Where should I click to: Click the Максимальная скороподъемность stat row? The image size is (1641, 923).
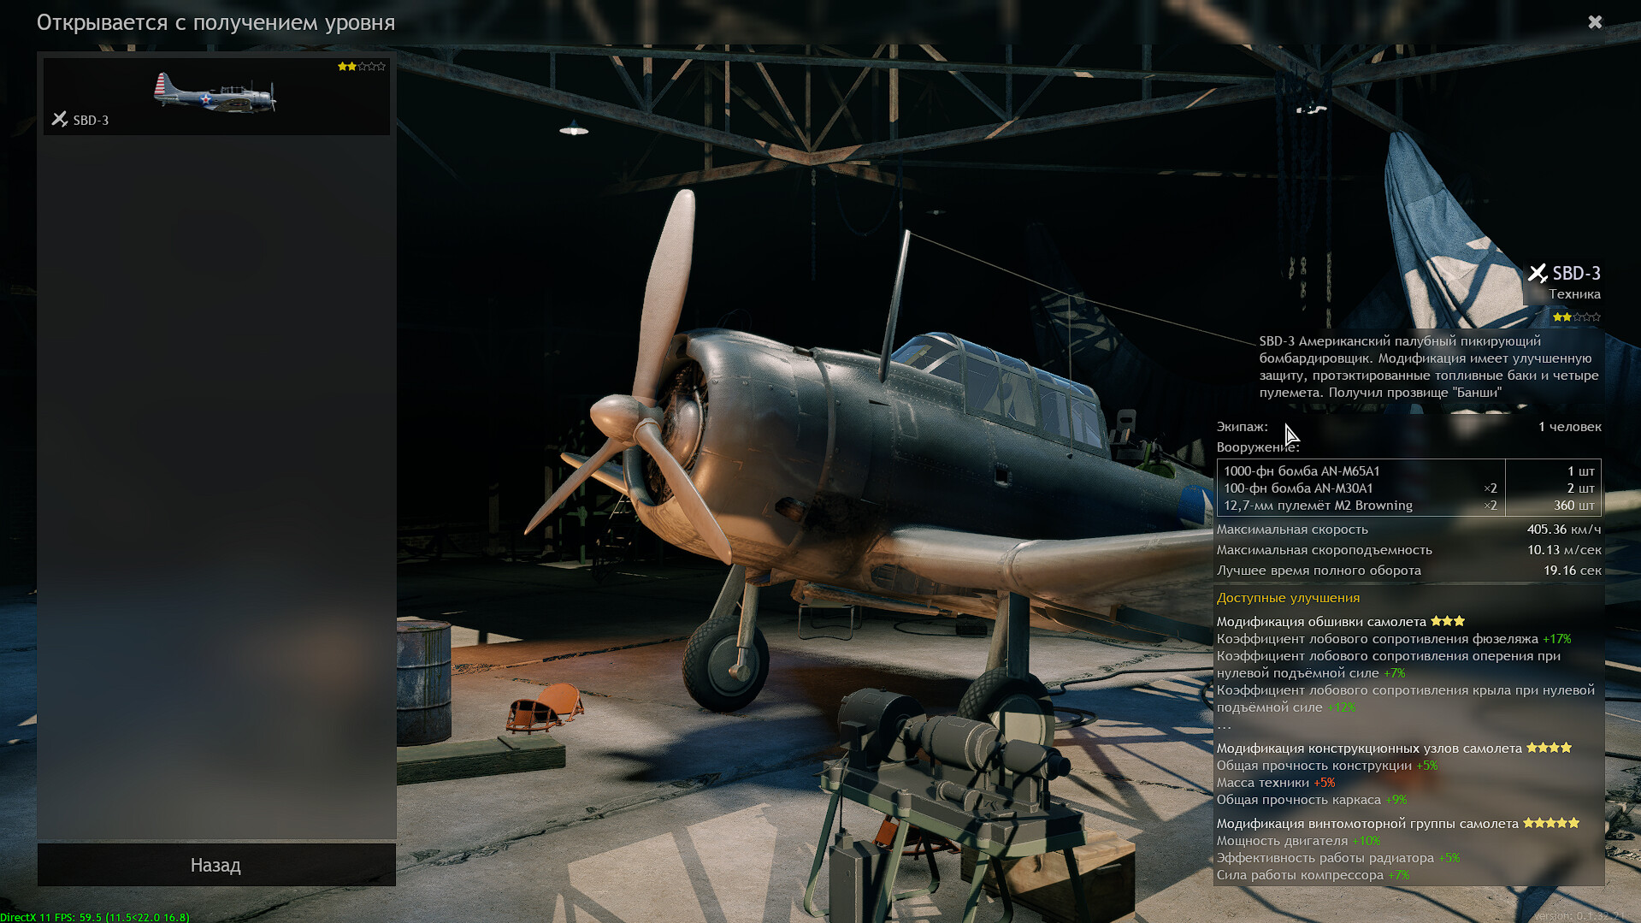click(x=1408, y=550)
